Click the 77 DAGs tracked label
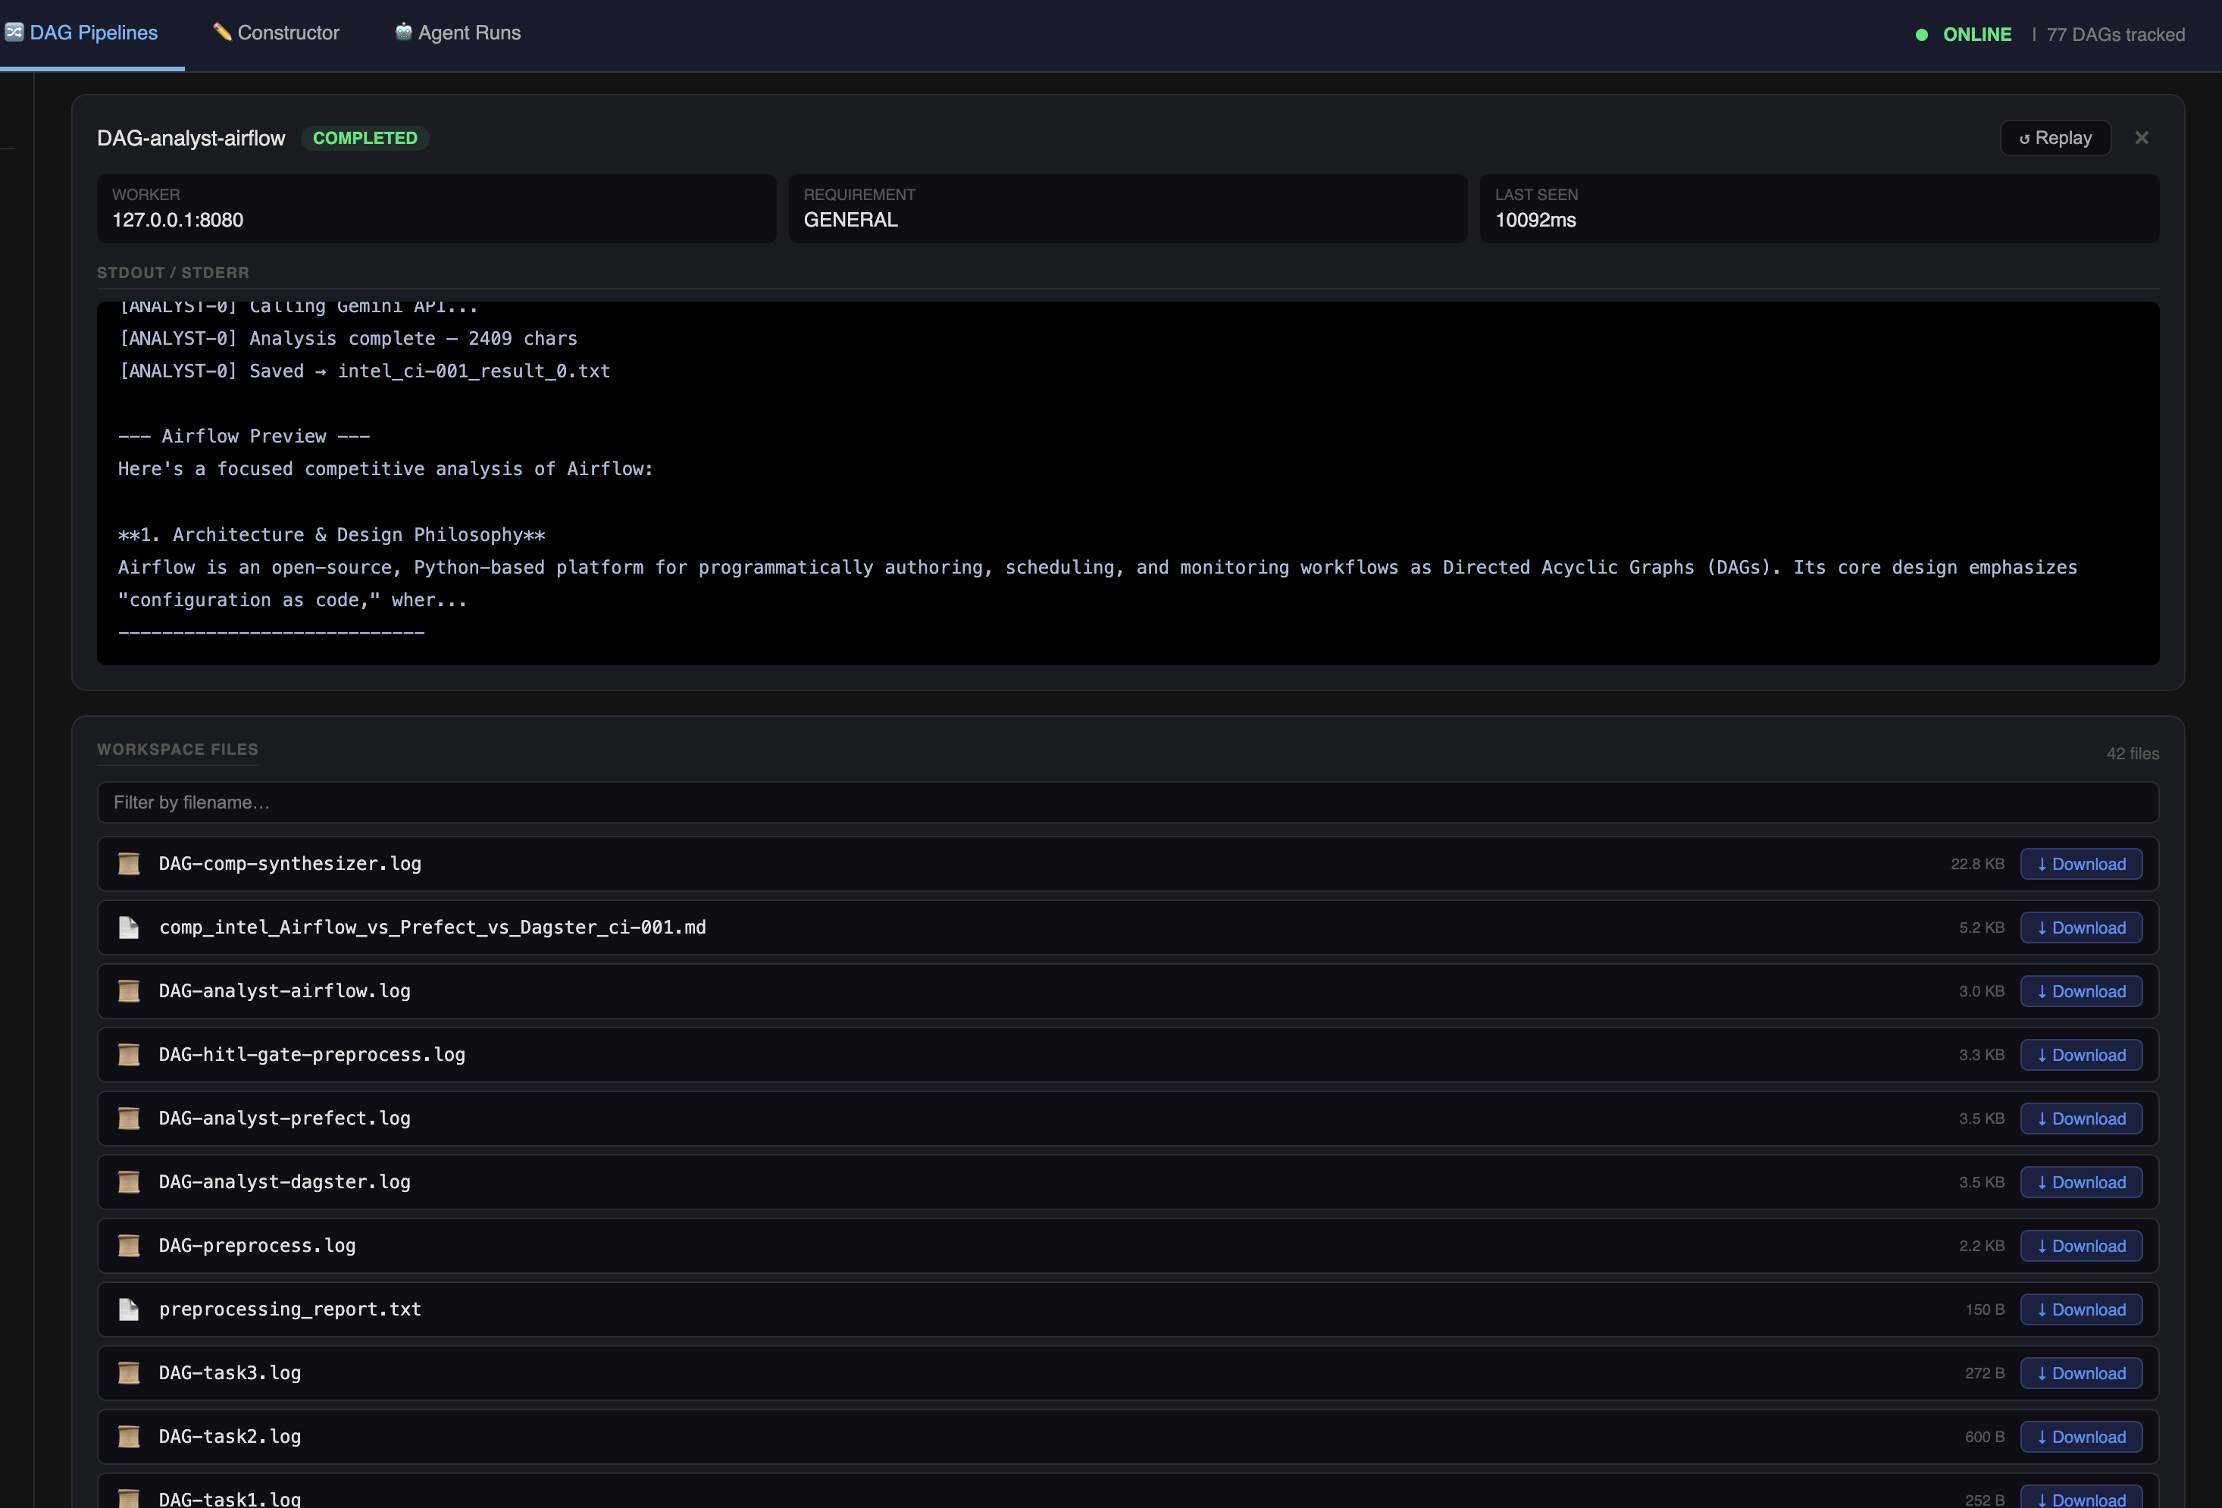Screen dimensions: 2222x1508 [2115, 34]
